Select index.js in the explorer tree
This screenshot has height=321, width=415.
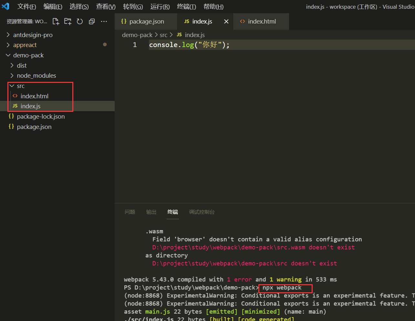click(x=57, y=106)
